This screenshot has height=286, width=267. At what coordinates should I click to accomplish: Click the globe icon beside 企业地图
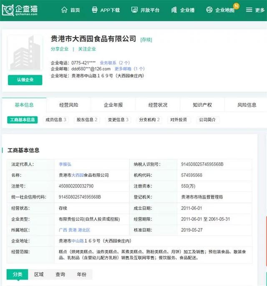(209, 10)
